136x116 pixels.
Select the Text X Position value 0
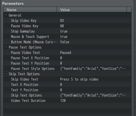[61, 85]
